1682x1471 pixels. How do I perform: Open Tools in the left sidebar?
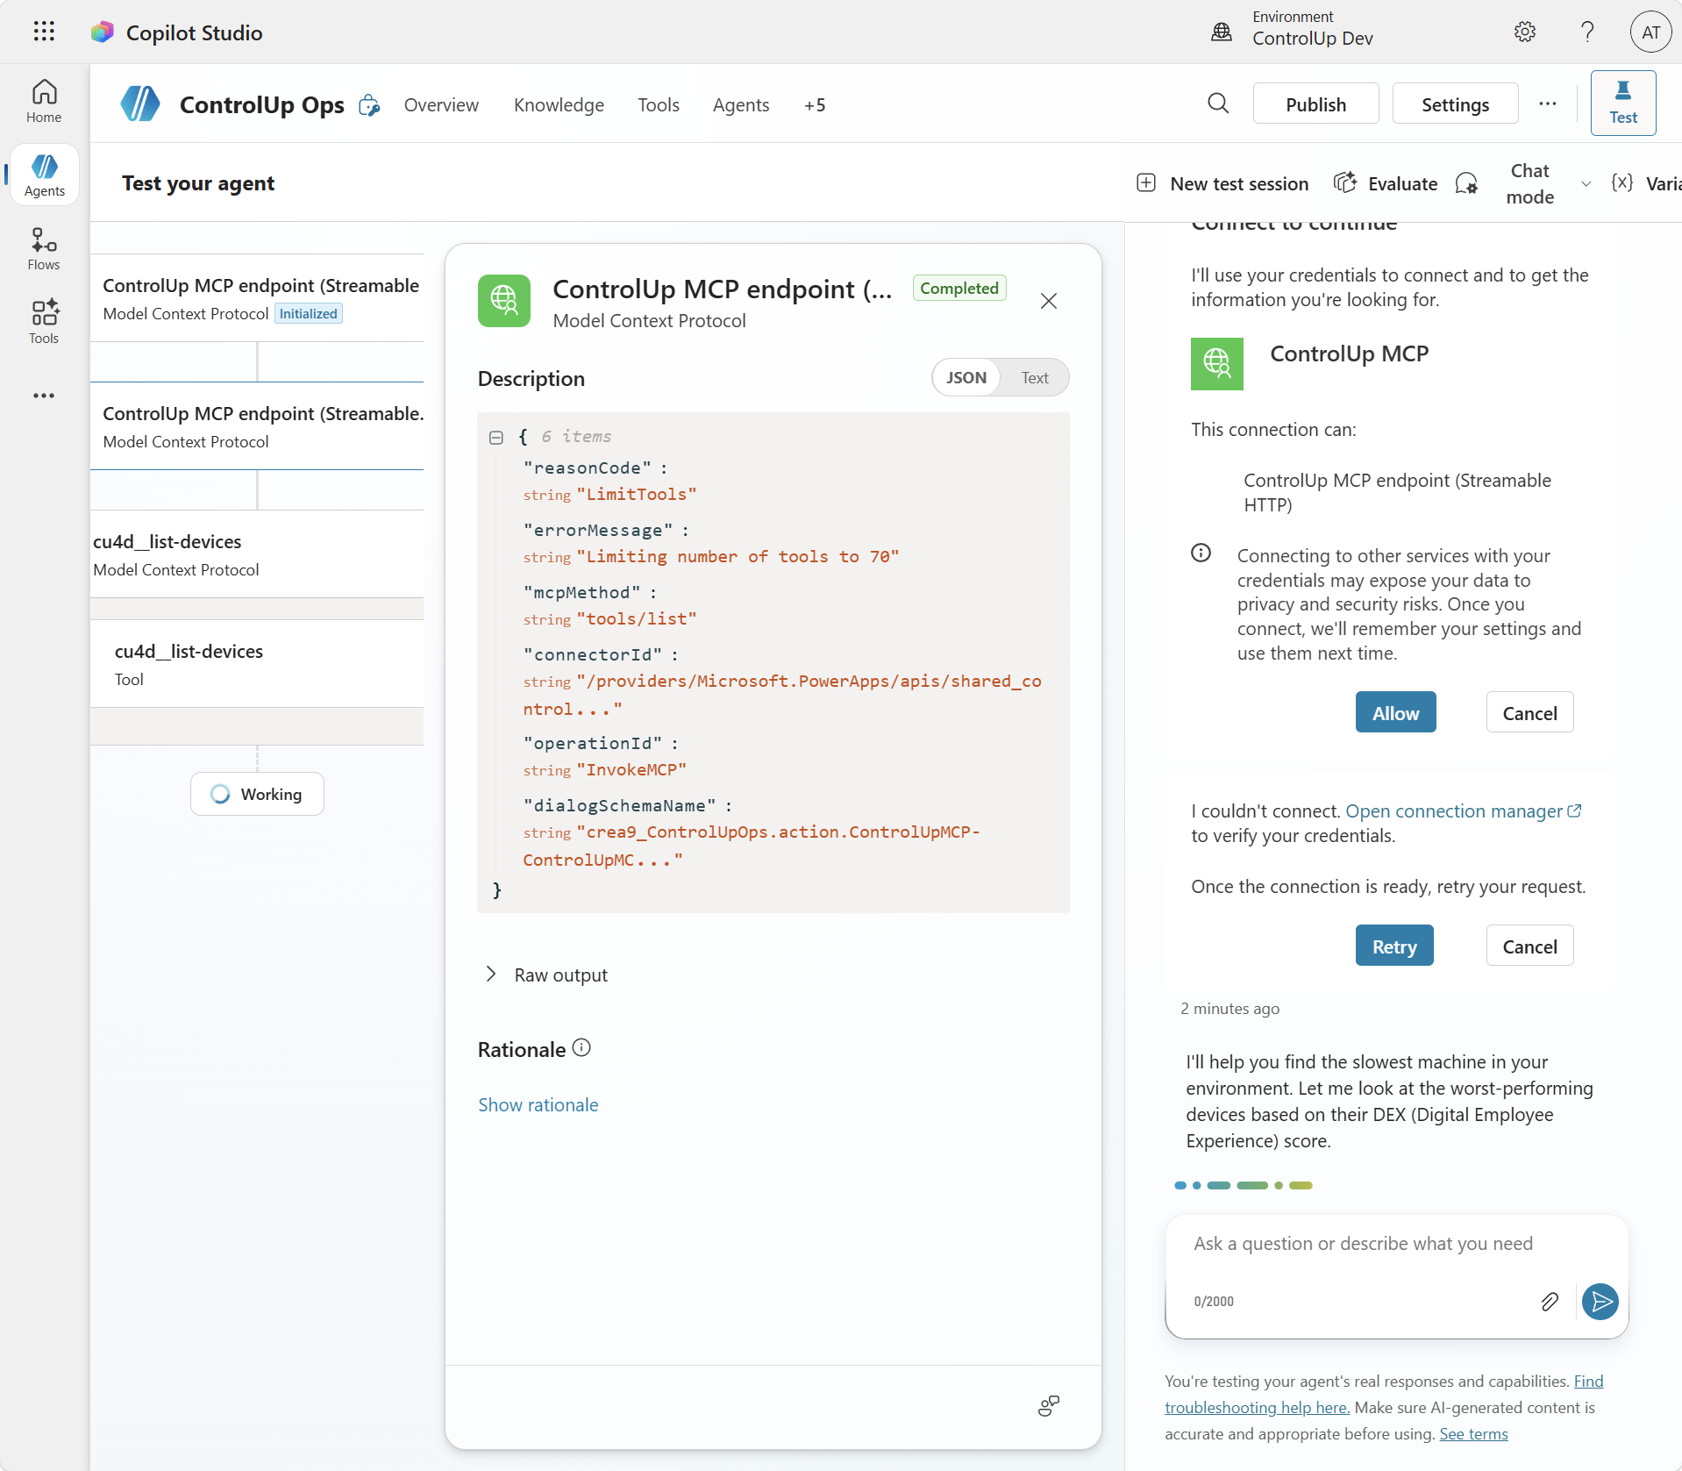click(x=44, y=322)
